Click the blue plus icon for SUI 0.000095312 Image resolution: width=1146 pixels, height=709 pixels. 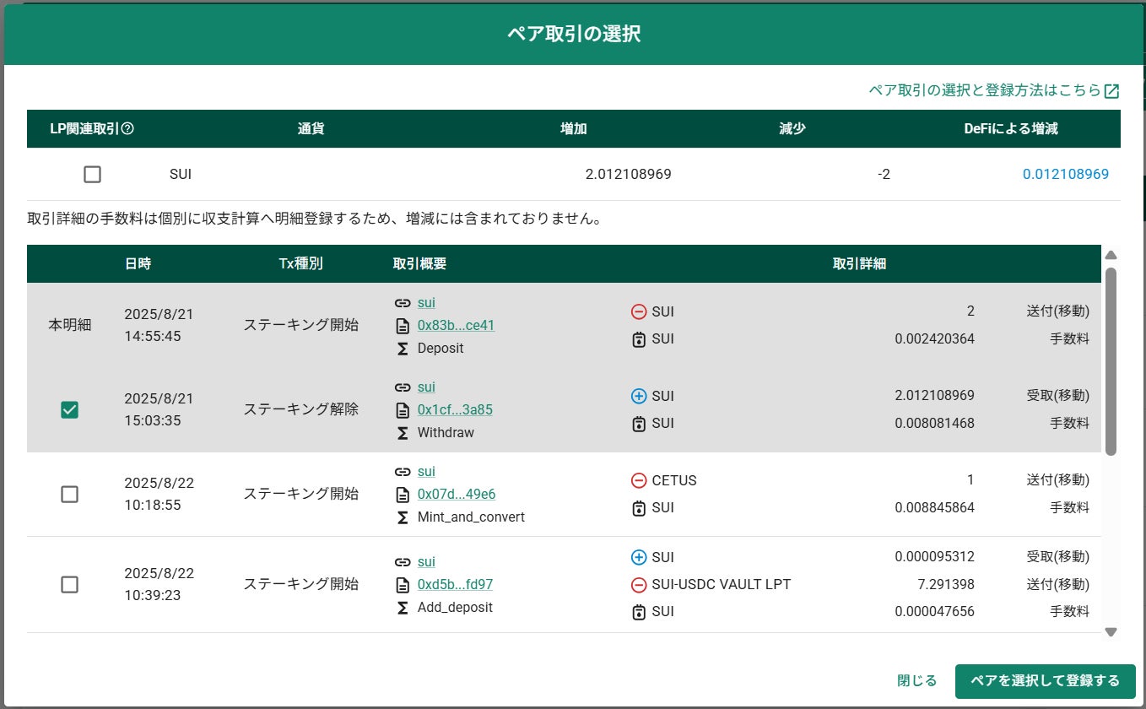(639, 557)
